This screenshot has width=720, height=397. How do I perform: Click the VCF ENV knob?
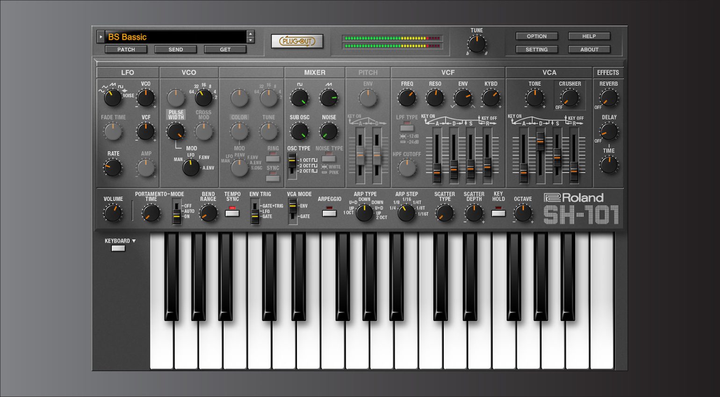463,98
